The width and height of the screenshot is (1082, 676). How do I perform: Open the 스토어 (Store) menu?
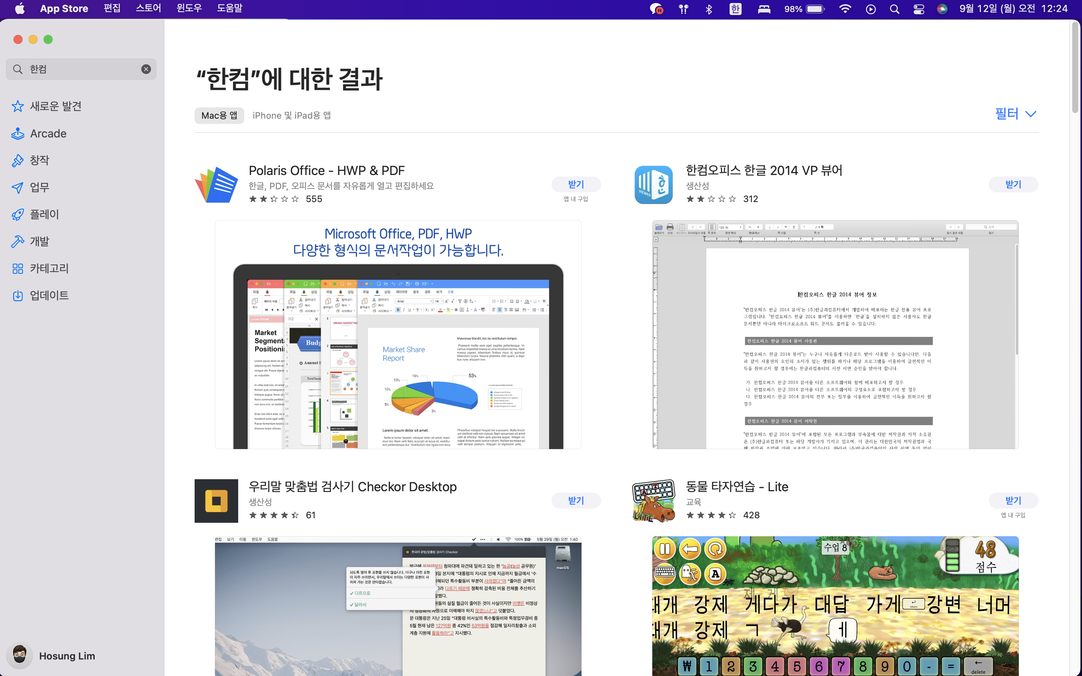click(x=148, y=9)
